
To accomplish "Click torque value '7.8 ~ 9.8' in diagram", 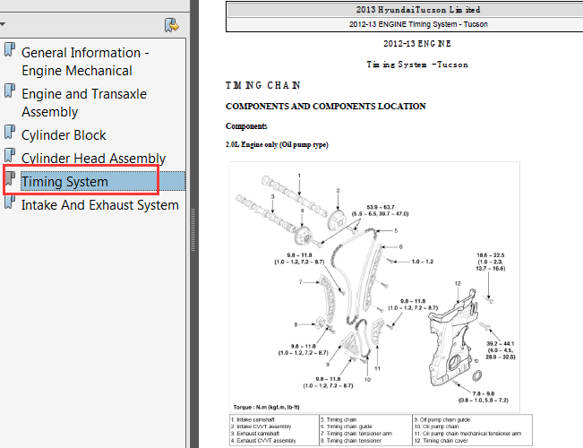I will pos(484,393).
